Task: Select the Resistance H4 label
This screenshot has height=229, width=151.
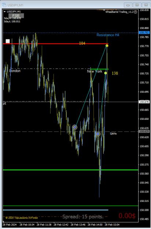Action: click(x=108, y=35)
